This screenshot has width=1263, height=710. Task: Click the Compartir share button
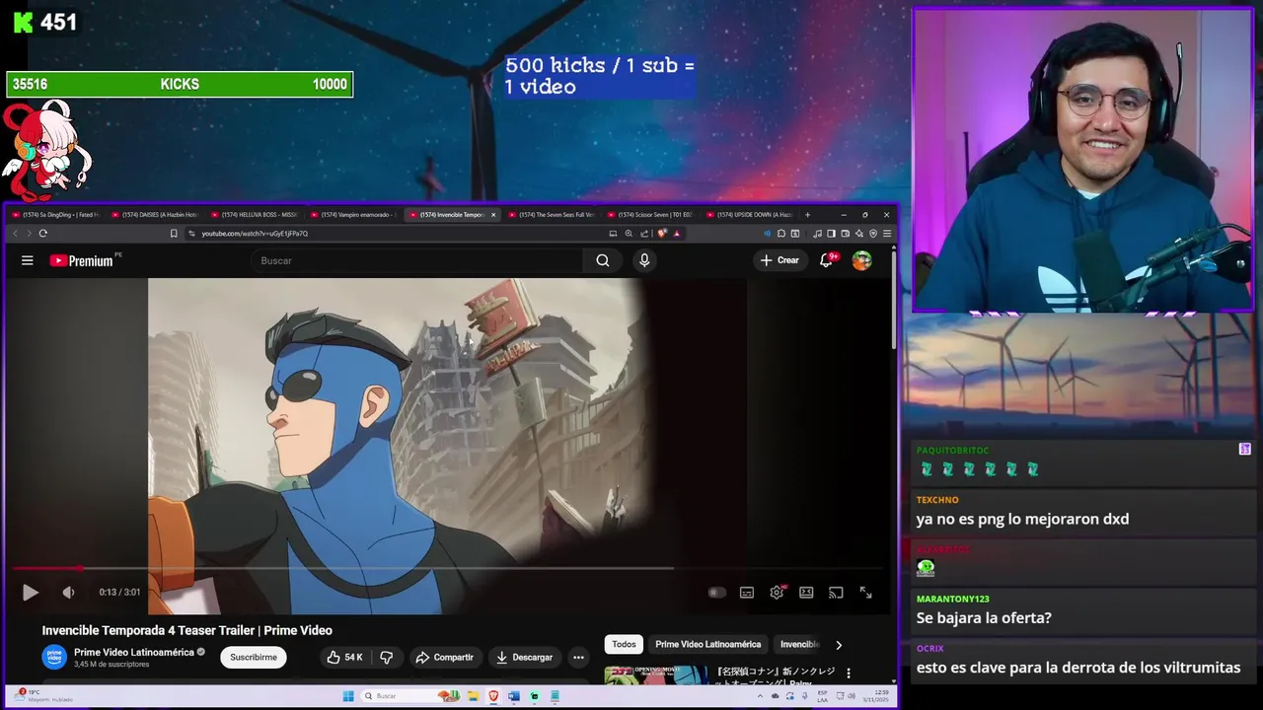[445, 657]
